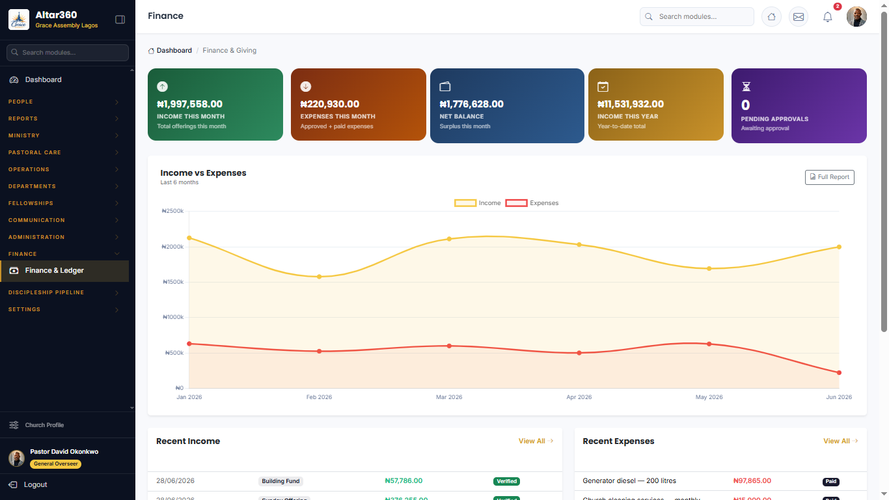Image resolution: width=889 pixels, height=500 pixels.
Task: Check the notifications bell icon
Action: coord(828,17)
